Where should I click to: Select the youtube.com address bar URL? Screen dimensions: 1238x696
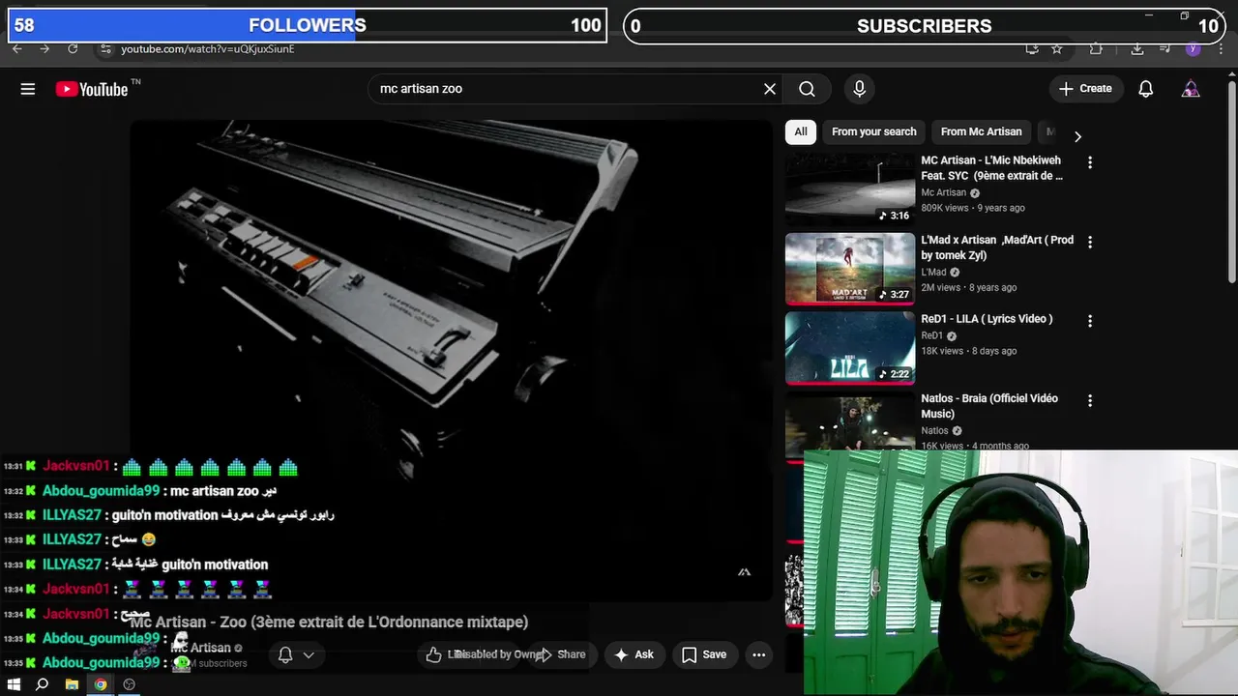pos(207,49)
